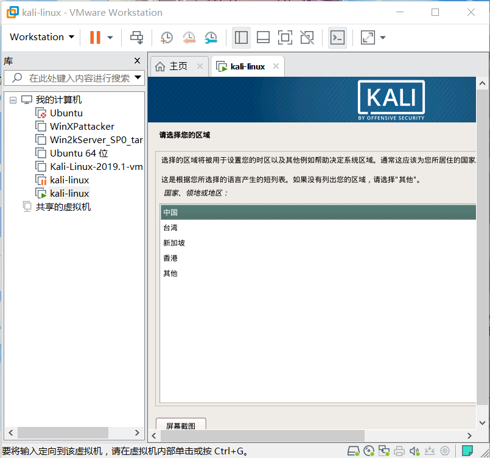Close the 主页 tab

200,66
